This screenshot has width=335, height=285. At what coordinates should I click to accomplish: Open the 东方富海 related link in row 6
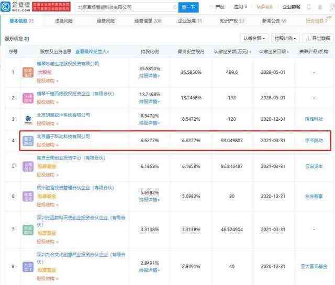(x=314, y=196)
